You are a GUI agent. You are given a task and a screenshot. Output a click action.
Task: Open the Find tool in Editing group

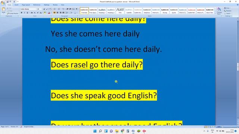(227, 8)
